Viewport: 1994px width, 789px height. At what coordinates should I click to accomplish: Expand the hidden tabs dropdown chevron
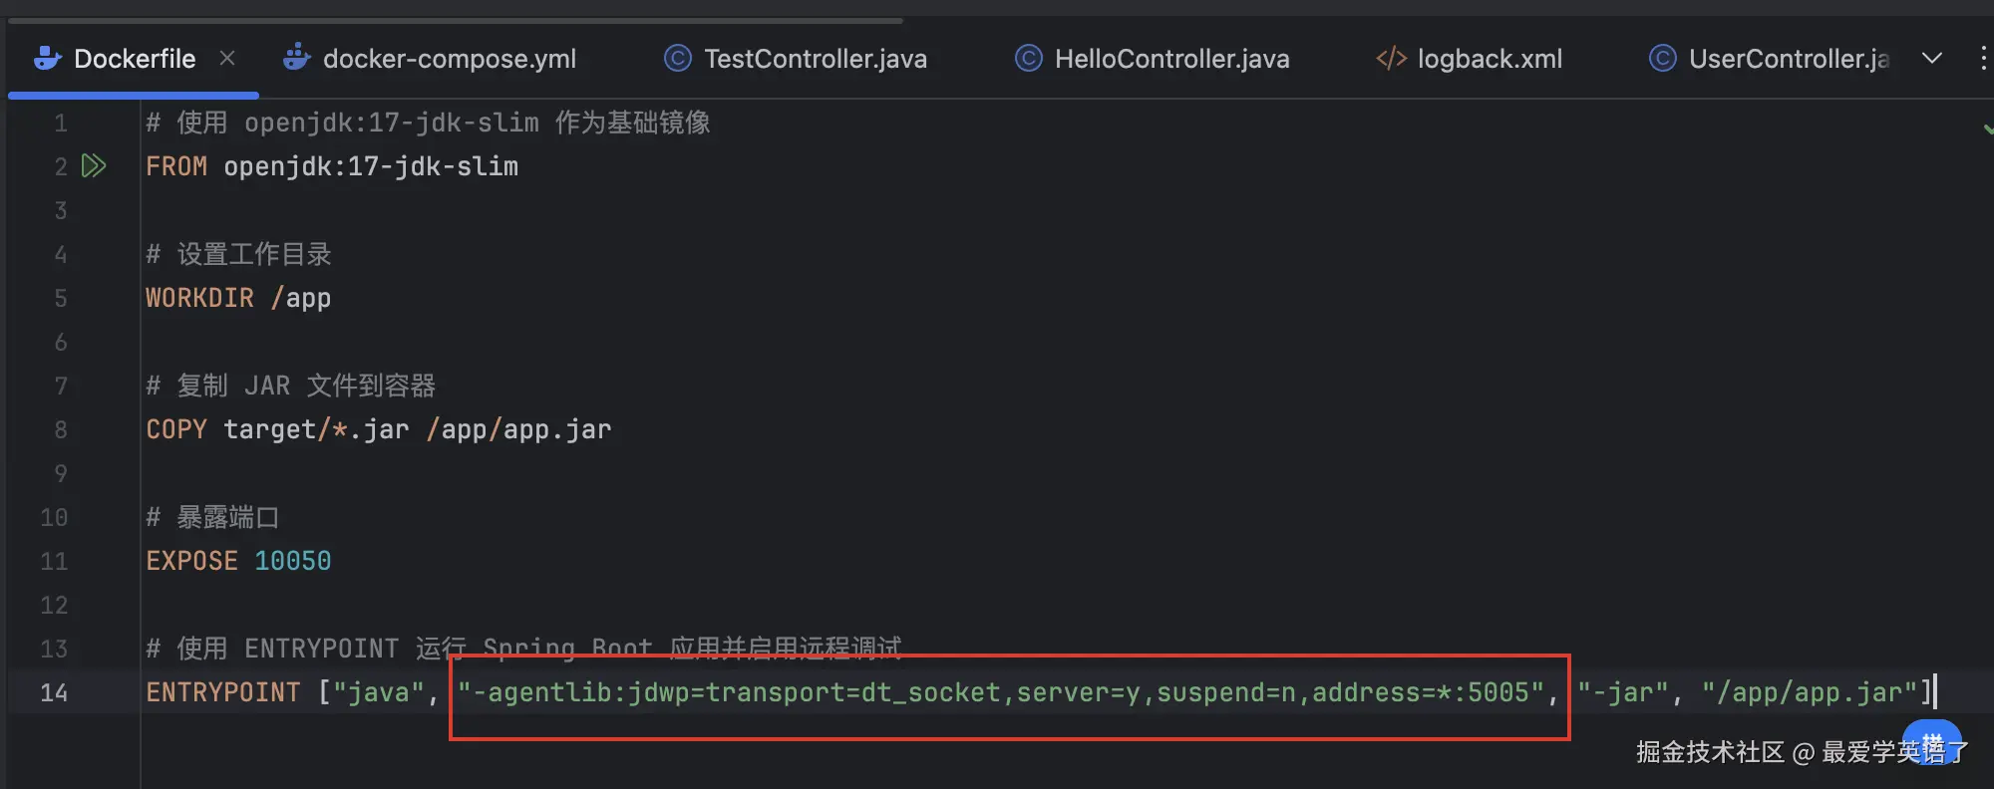[1932, 58]
